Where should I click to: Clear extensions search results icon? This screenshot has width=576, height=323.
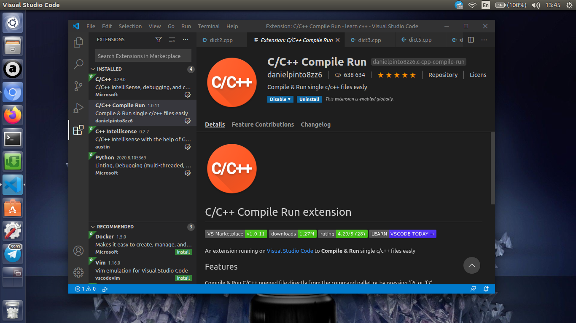click(x=172, y=40)
